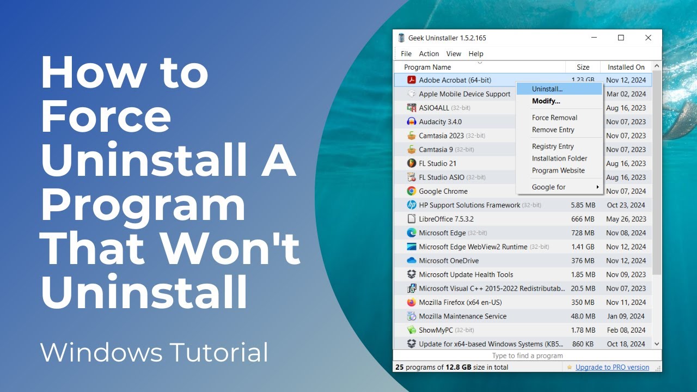Sort by the Size column header
This screenshot has height=392, width=697.
(583, 68)
